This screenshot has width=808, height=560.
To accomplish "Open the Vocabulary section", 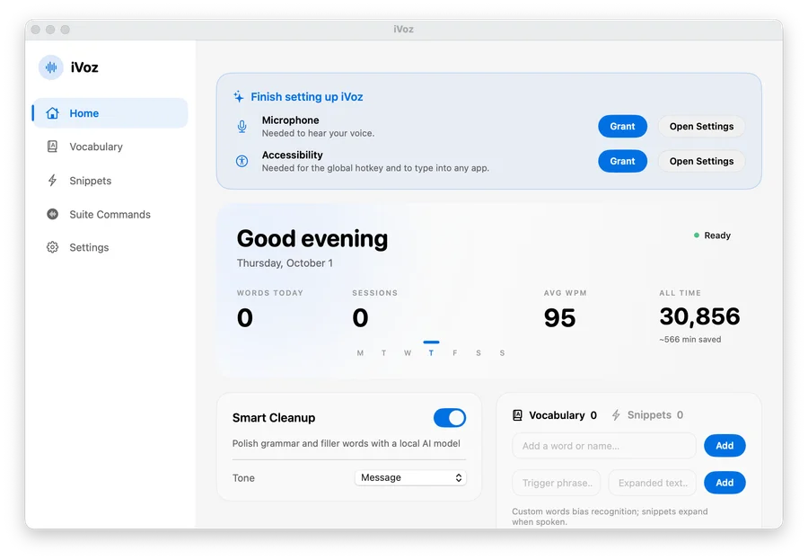I will 110,147.
